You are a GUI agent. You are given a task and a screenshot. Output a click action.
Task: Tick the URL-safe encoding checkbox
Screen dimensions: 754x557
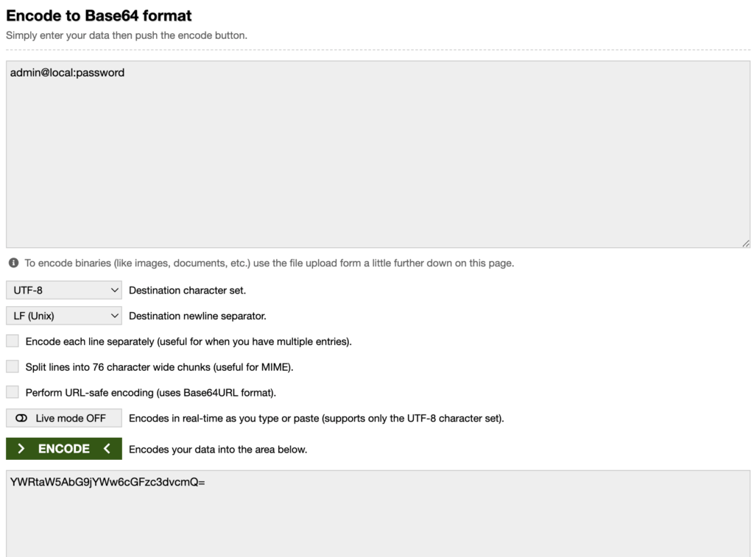point(13,392)
